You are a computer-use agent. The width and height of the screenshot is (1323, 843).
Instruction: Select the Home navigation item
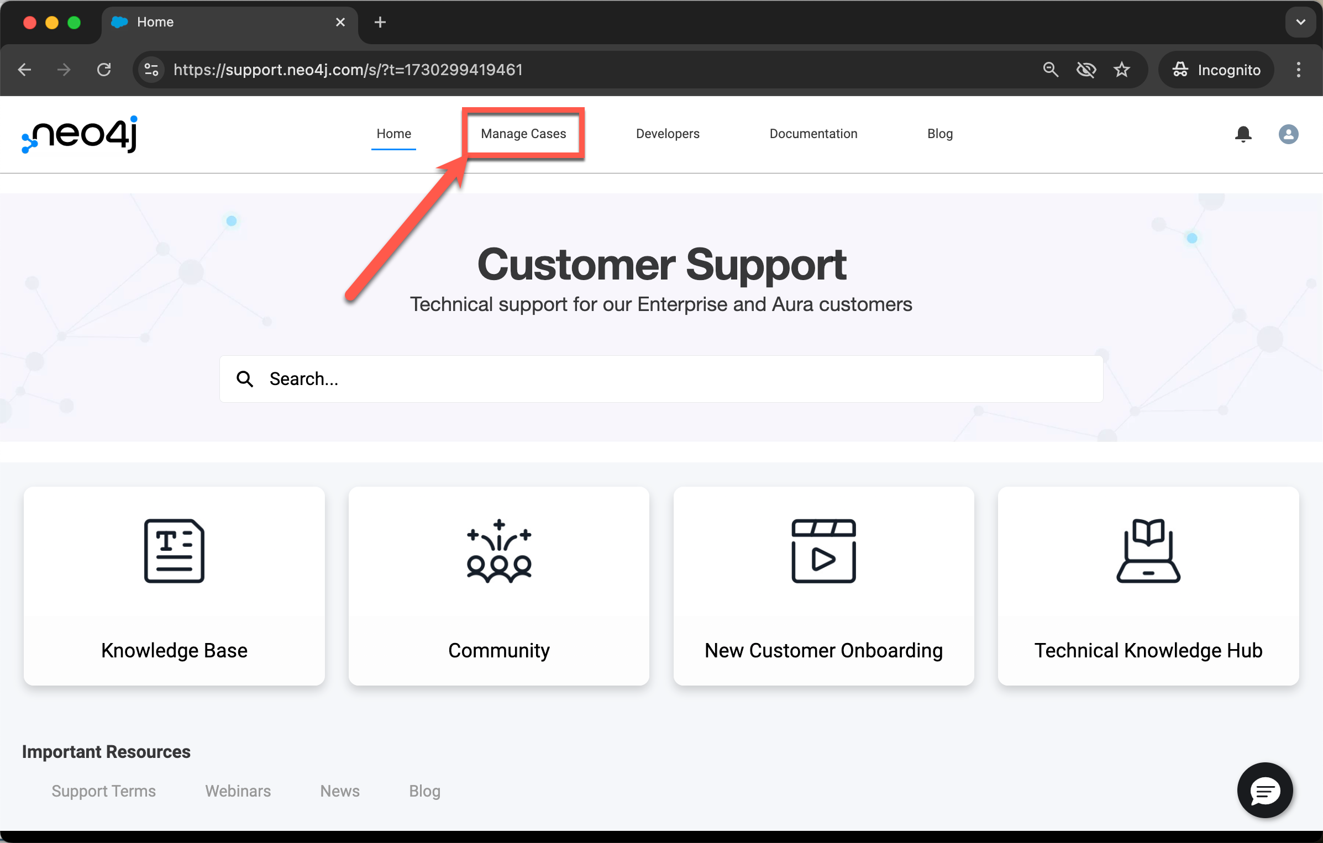tap(393, 134)
